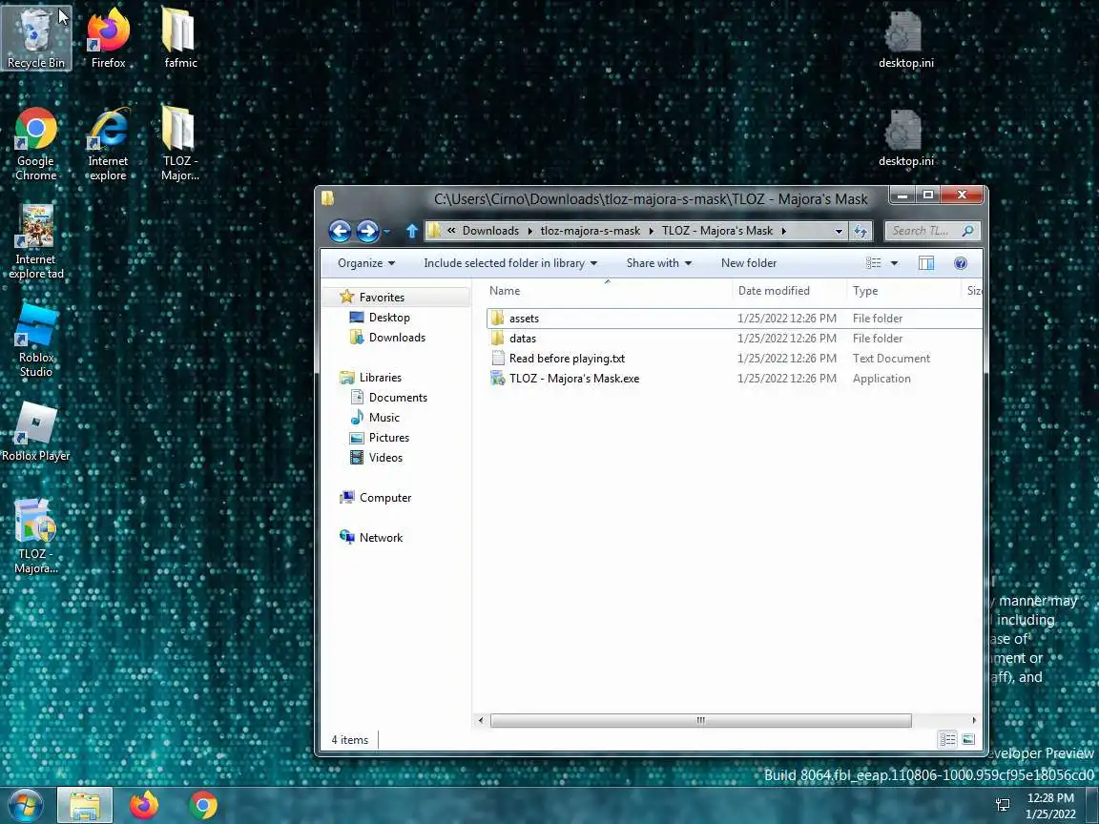The image size is (1099, 824).
Task: Launch Firefox from the desktop shortcut
Action: pos(108,38)
